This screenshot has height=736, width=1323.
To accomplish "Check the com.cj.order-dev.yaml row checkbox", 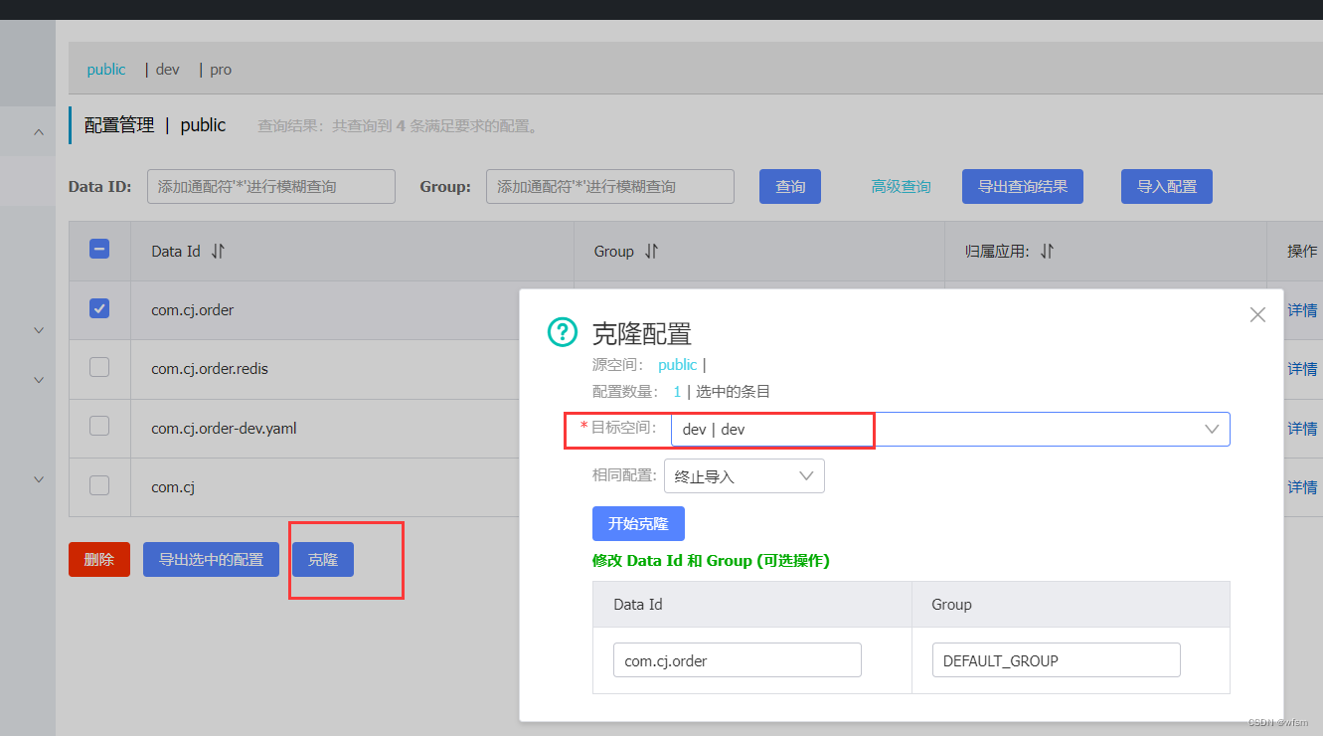I will 99,426.
